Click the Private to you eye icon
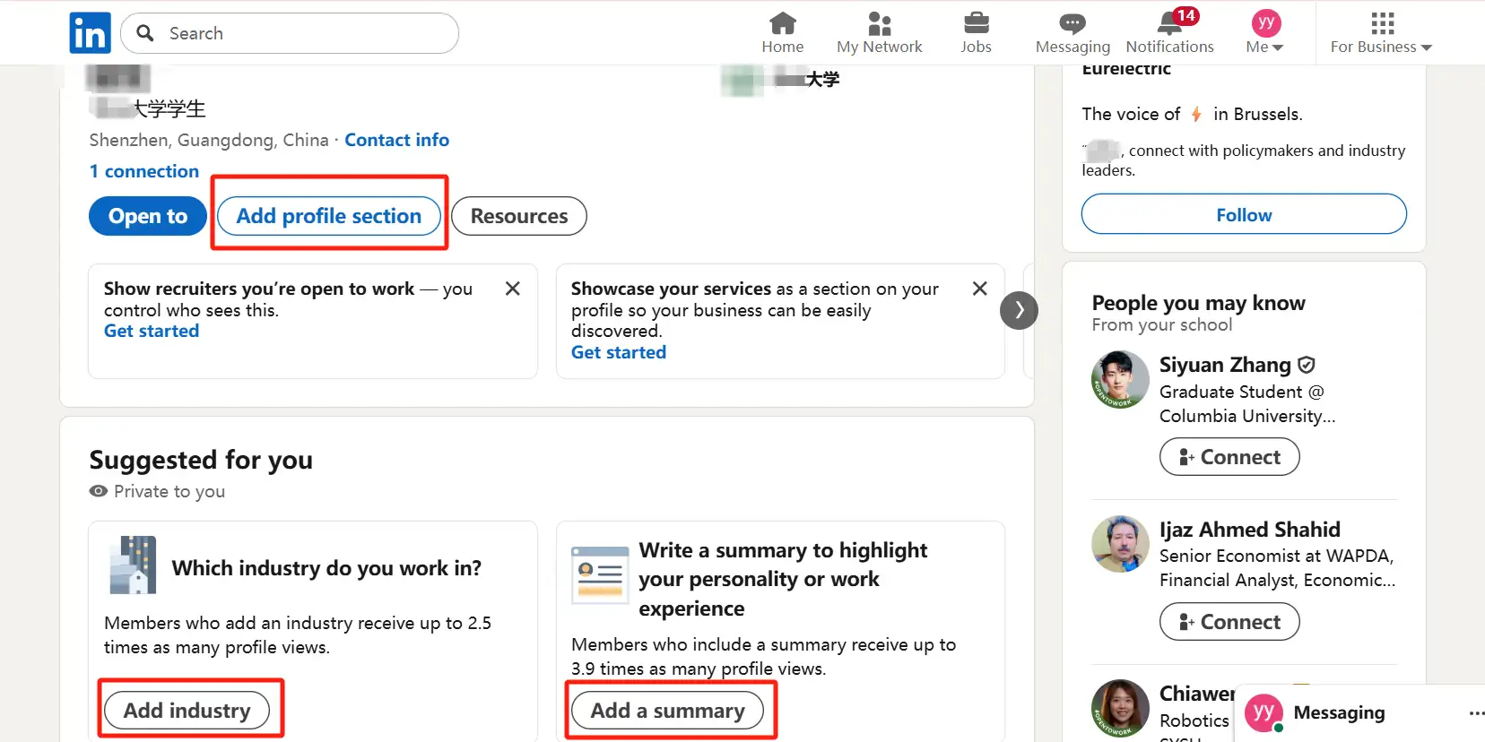The image size is (1485, 742). point(99,491)
